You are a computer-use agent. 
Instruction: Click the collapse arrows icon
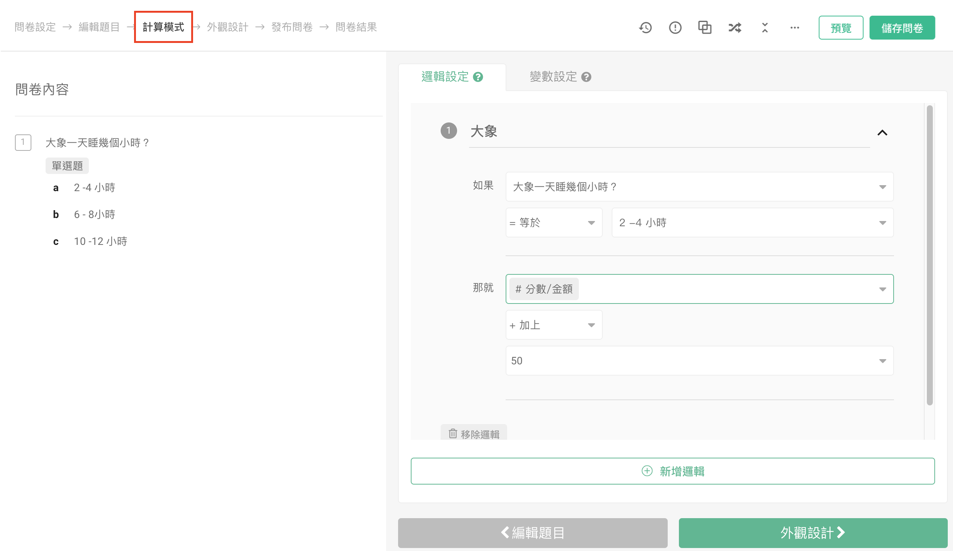tap(765, 28)
